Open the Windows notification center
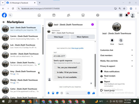 [135, 101]
